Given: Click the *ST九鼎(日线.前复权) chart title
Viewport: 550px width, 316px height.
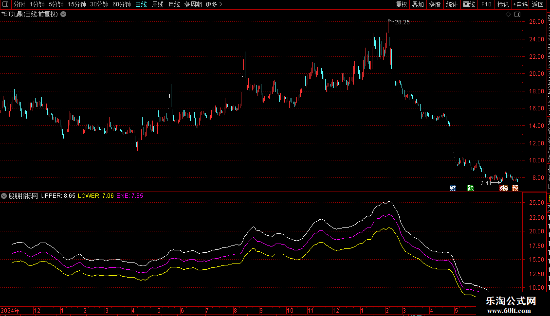Looking at the screenshot, I should pos(30,15).
